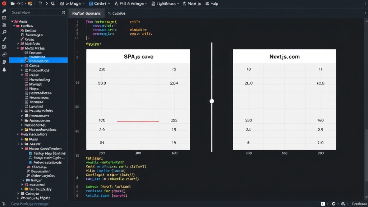Expand the Rececodings tree item
The width and height of the screenshot is (368, 207).
[x=22, y=70]
